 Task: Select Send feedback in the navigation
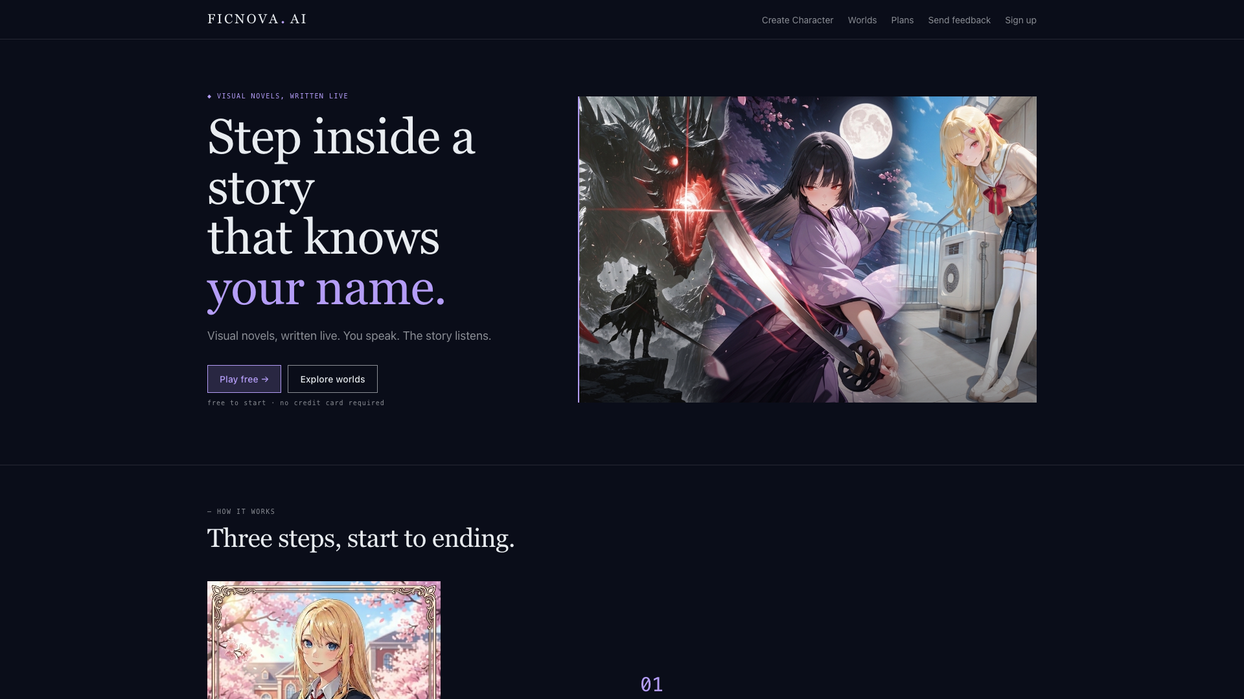[960, 20]
